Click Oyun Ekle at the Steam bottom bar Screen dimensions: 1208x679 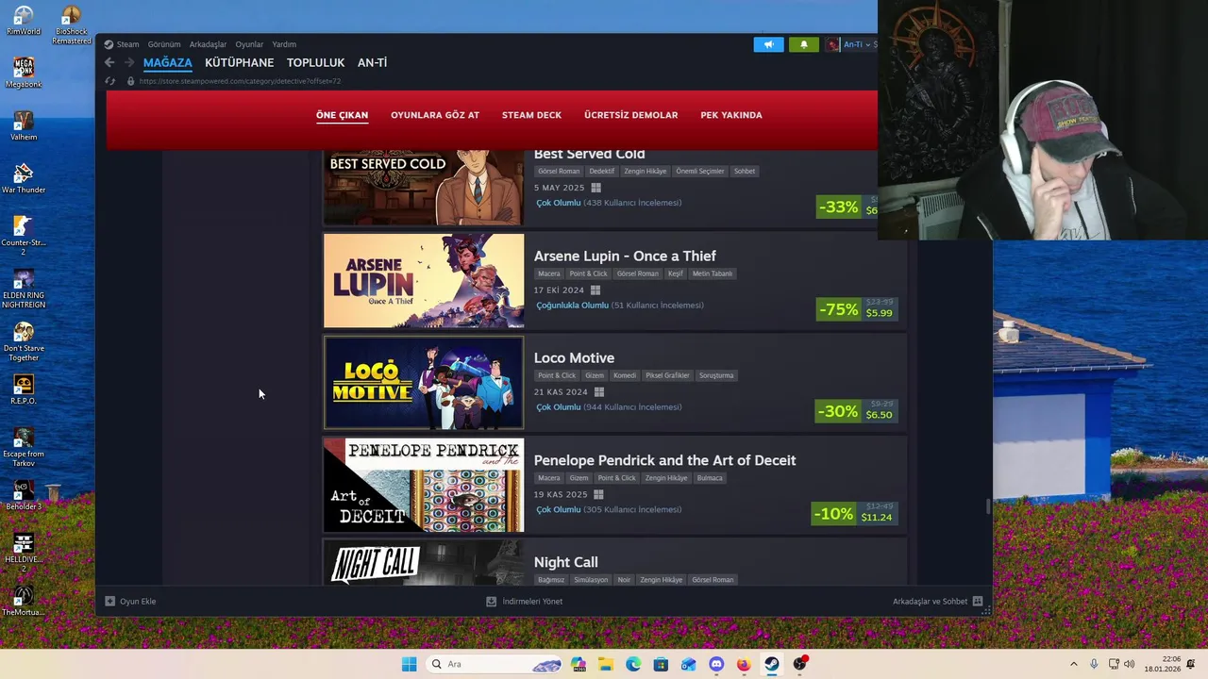tap(130, 602)
